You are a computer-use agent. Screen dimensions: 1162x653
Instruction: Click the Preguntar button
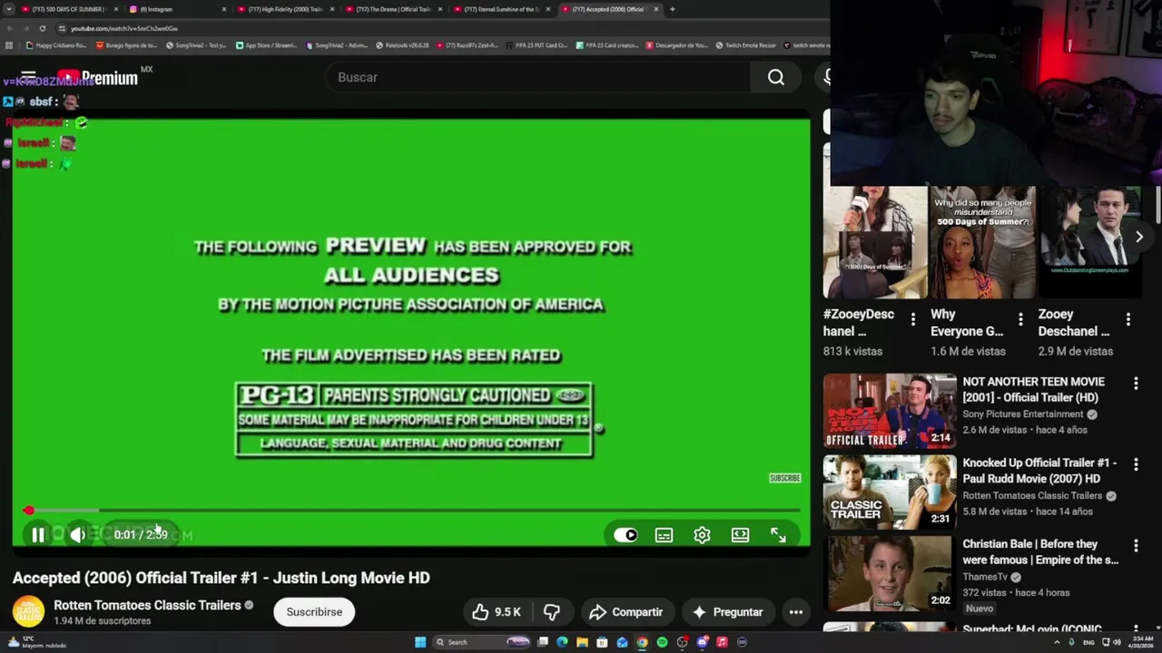(x=728, y=612)
